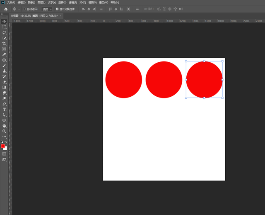Select the Rectangular Marquee tool

click(x=4, y=27)
